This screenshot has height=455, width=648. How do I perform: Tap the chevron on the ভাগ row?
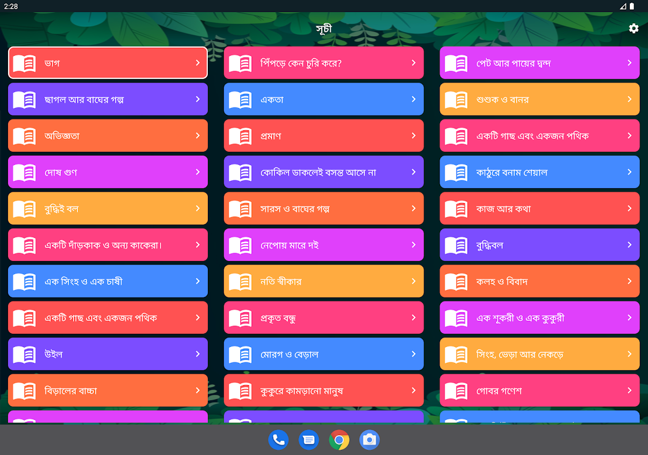pos(198,63)
